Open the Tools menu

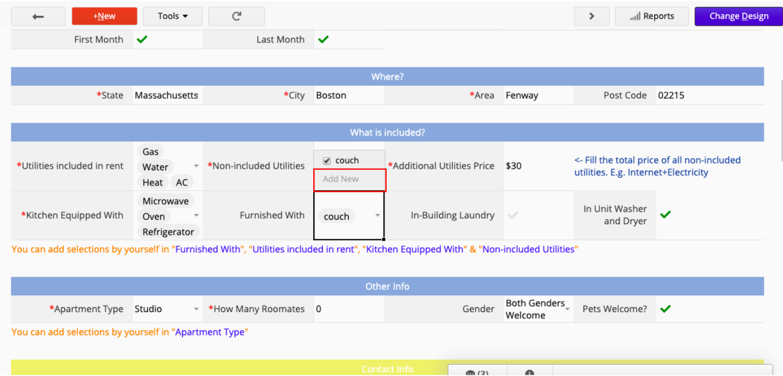(x=172, y=16)
